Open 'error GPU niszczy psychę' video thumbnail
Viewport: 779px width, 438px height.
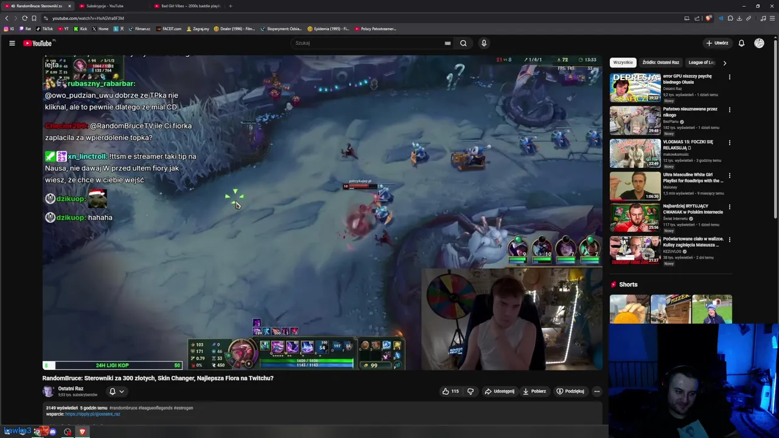pos(635,88)
